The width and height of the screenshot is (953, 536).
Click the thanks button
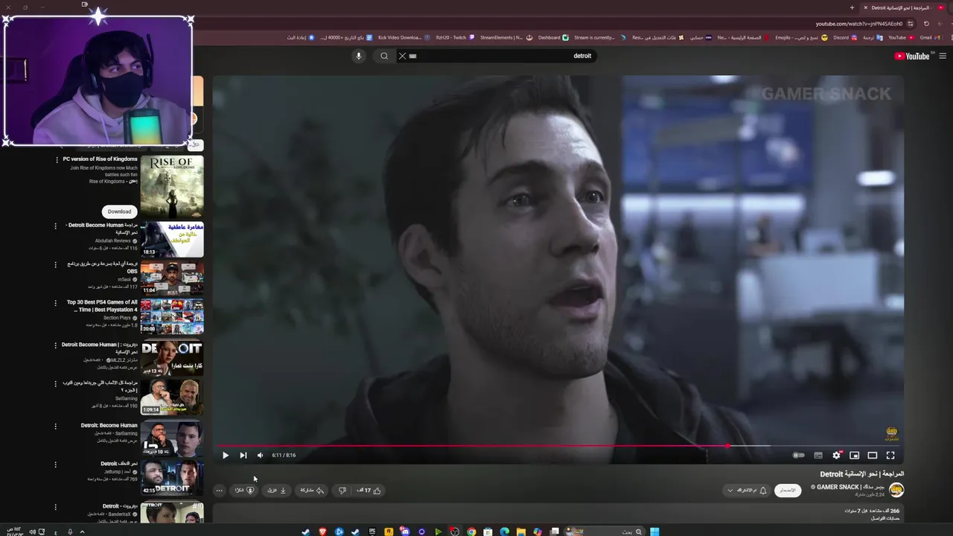coord(245,490)
